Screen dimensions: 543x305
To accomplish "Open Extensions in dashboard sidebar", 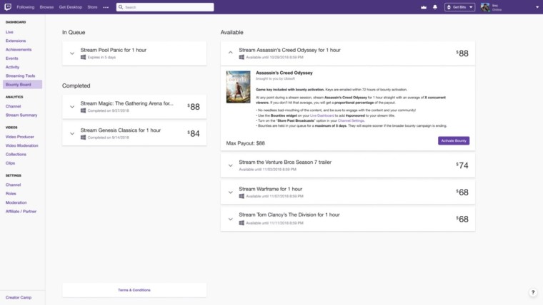I will (x=16, y=41).
